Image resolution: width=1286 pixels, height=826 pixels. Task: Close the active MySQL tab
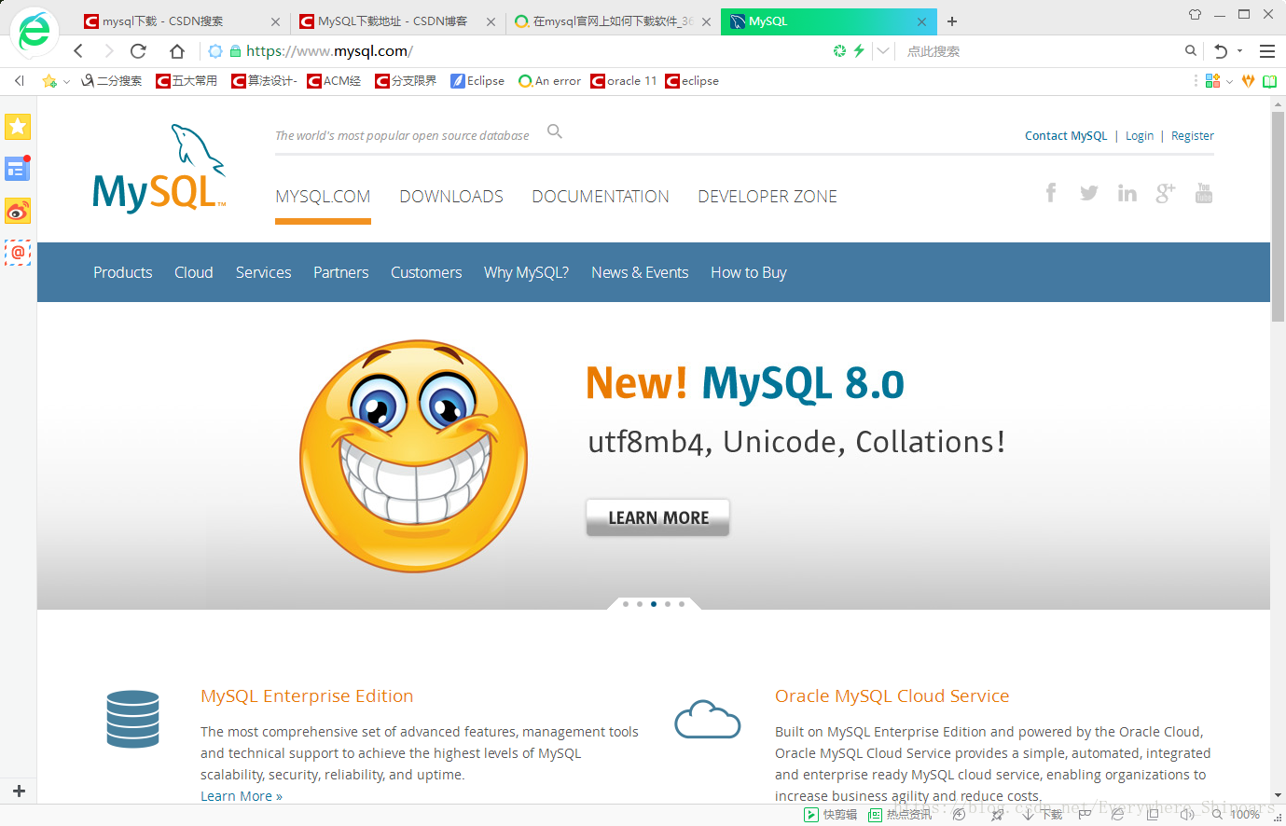click(921, 21)
